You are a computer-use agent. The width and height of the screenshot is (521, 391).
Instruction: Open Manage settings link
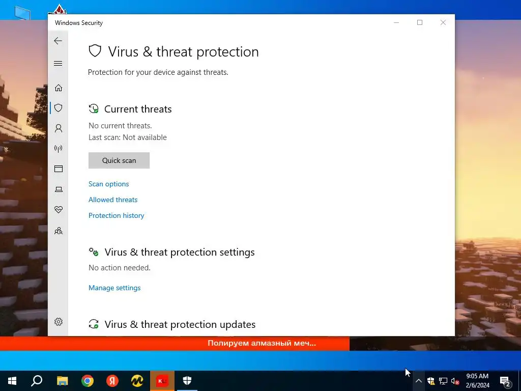(114, 288)
